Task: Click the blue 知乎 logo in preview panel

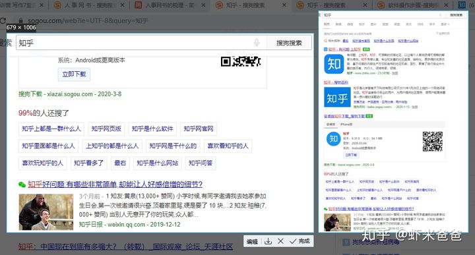Action: [x=337, y=98]
